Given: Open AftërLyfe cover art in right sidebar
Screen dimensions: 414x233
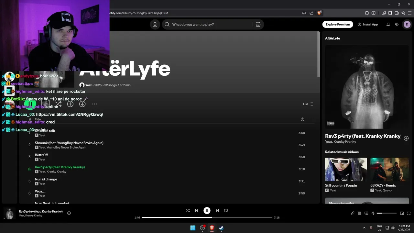Looking at the screenshot, I should point(367,87).
